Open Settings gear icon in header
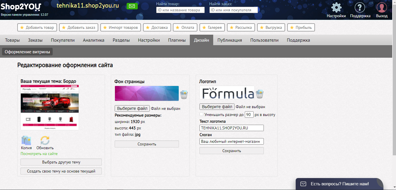Viewport: 396px width, 190px height. tap(336, 8)
